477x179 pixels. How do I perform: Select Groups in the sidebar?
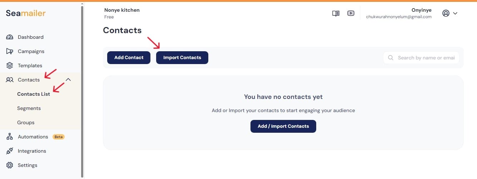(x=26, y=122)
